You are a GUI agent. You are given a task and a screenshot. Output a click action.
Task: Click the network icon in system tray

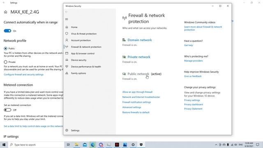click(x=232, y=145)
